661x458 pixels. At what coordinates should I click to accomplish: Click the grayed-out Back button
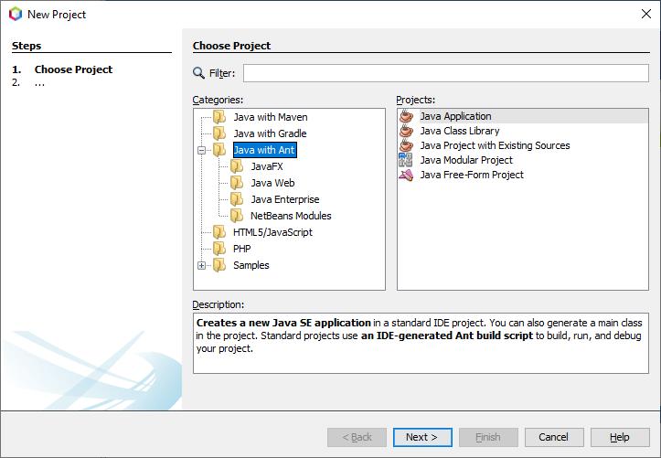click(x=357, y=437)
